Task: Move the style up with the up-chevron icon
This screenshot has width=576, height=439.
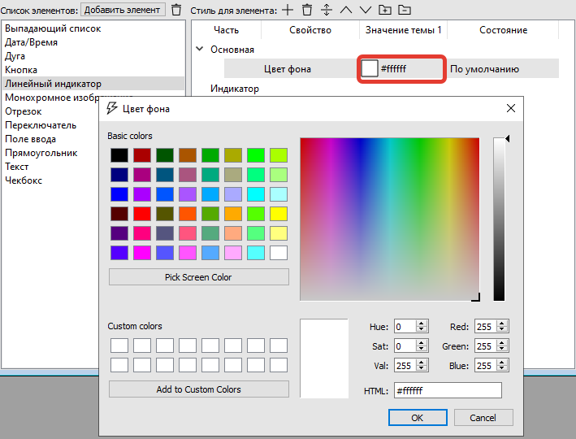Action: (345, 10)
